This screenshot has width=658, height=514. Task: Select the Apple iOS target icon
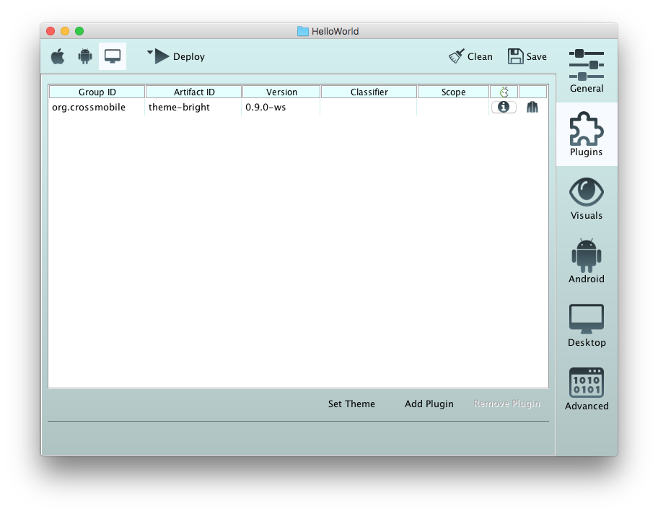click(58, 56)
